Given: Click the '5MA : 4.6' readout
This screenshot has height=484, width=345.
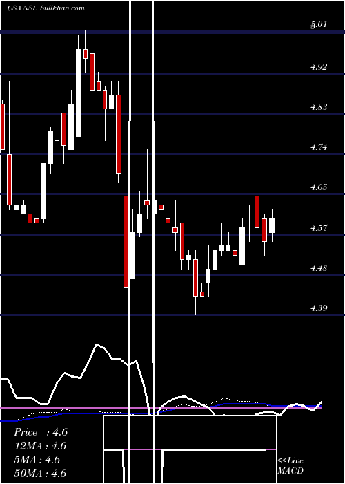Looking at the screenshot, I should click(37, 460).
